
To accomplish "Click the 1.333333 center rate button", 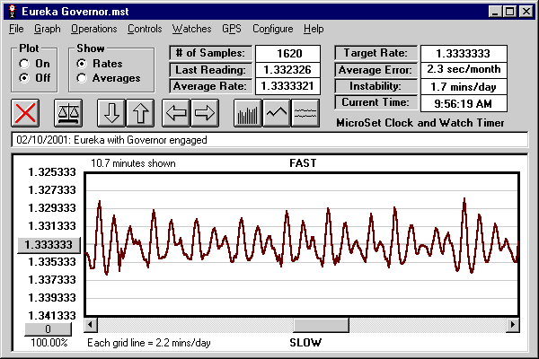I will (x=49, y=245).
